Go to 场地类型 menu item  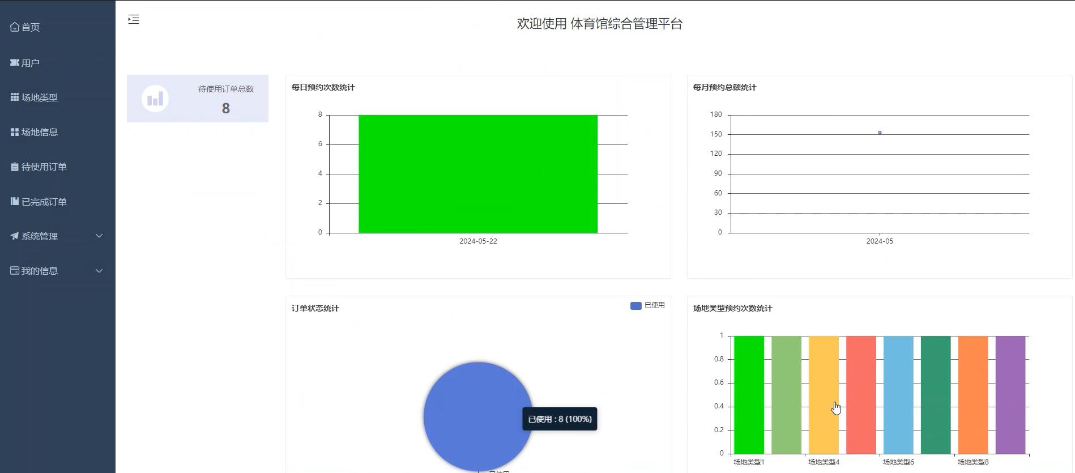(58, 97)
